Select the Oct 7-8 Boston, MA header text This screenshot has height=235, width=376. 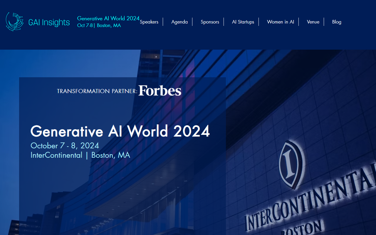click(99, 25)
